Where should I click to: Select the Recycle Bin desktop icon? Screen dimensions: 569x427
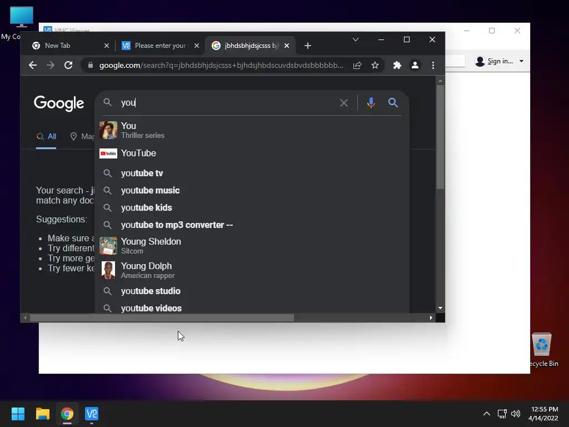(x=542, y=350)
